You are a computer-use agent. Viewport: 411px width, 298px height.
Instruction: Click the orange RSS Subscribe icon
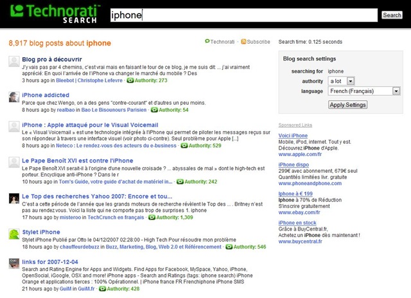243,41
